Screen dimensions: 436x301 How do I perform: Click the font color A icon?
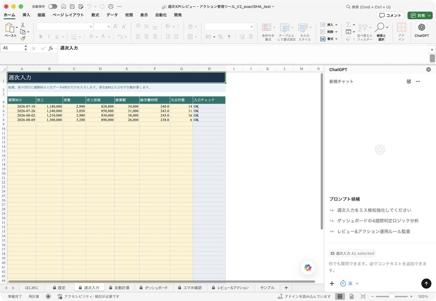(103, 37)
